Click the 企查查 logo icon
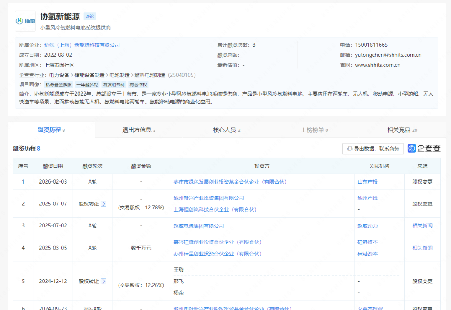 [x=413, y=148]
